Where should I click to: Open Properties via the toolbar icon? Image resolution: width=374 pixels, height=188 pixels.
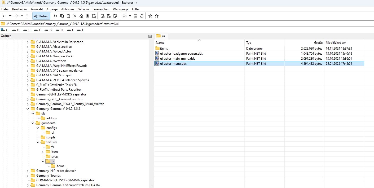tap(87, 16)
